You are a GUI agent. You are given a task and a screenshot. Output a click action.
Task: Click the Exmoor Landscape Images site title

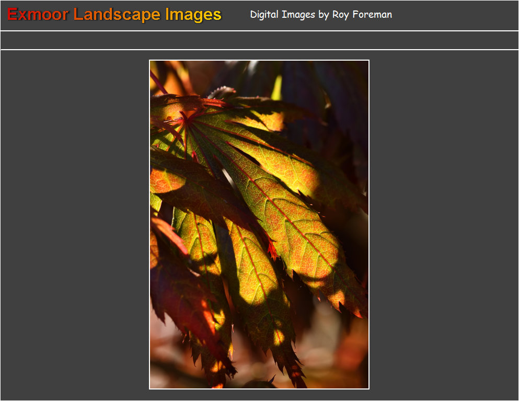[x=113, y=15]
